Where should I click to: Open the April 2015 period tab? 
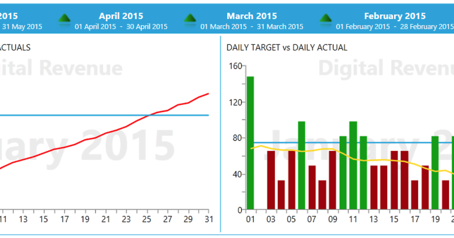(121, 21)
